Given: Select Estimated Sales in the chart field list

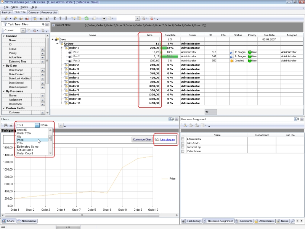Looking at the screenshot, I should pyautogui.click(x=27, y=147).
